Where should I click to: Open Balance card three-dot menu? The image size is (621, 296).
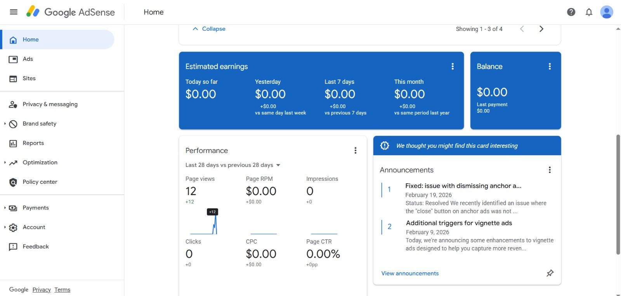(x=550, y=66)
